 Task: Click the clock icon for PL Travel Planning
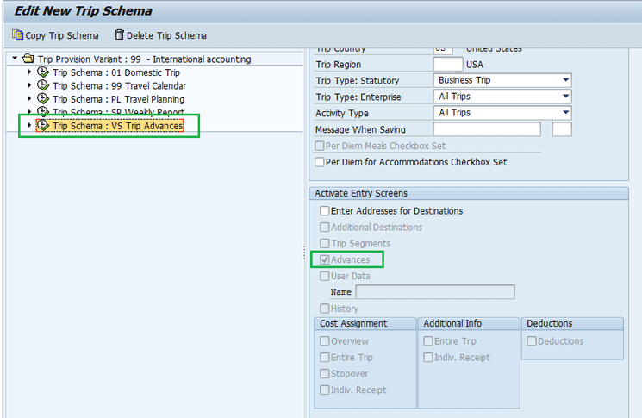(x=43, y=98)
